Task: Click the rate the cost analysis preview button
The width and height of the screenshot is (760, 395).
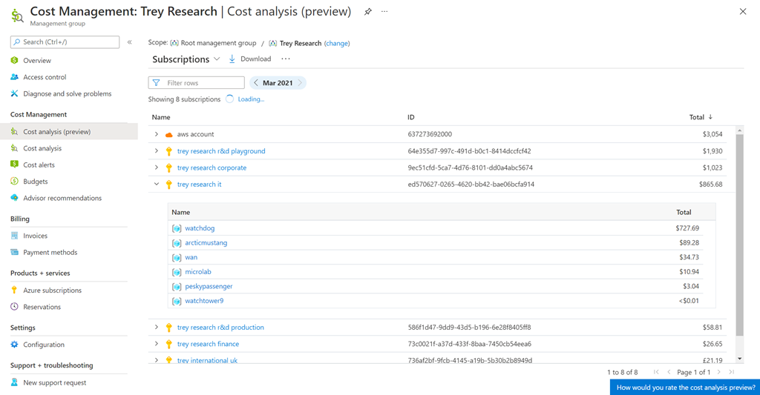Action: (685, 388)
